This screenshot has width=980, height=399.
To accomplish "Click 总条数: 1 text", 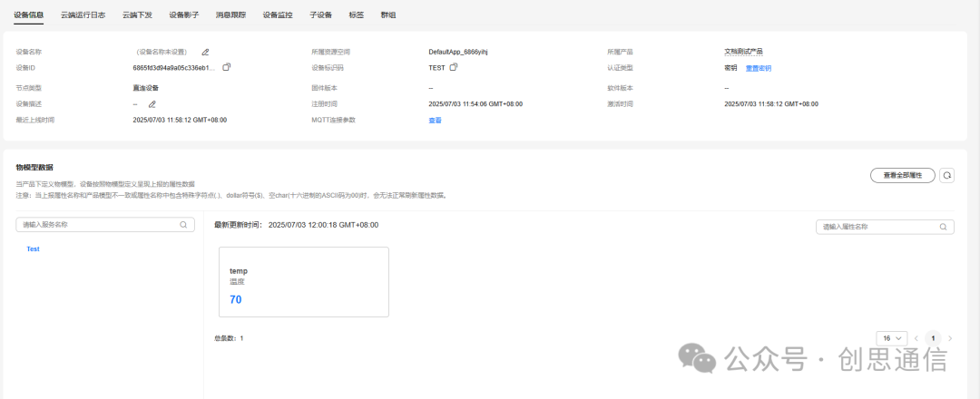I will pyautogui.click(x=229, y=338).
